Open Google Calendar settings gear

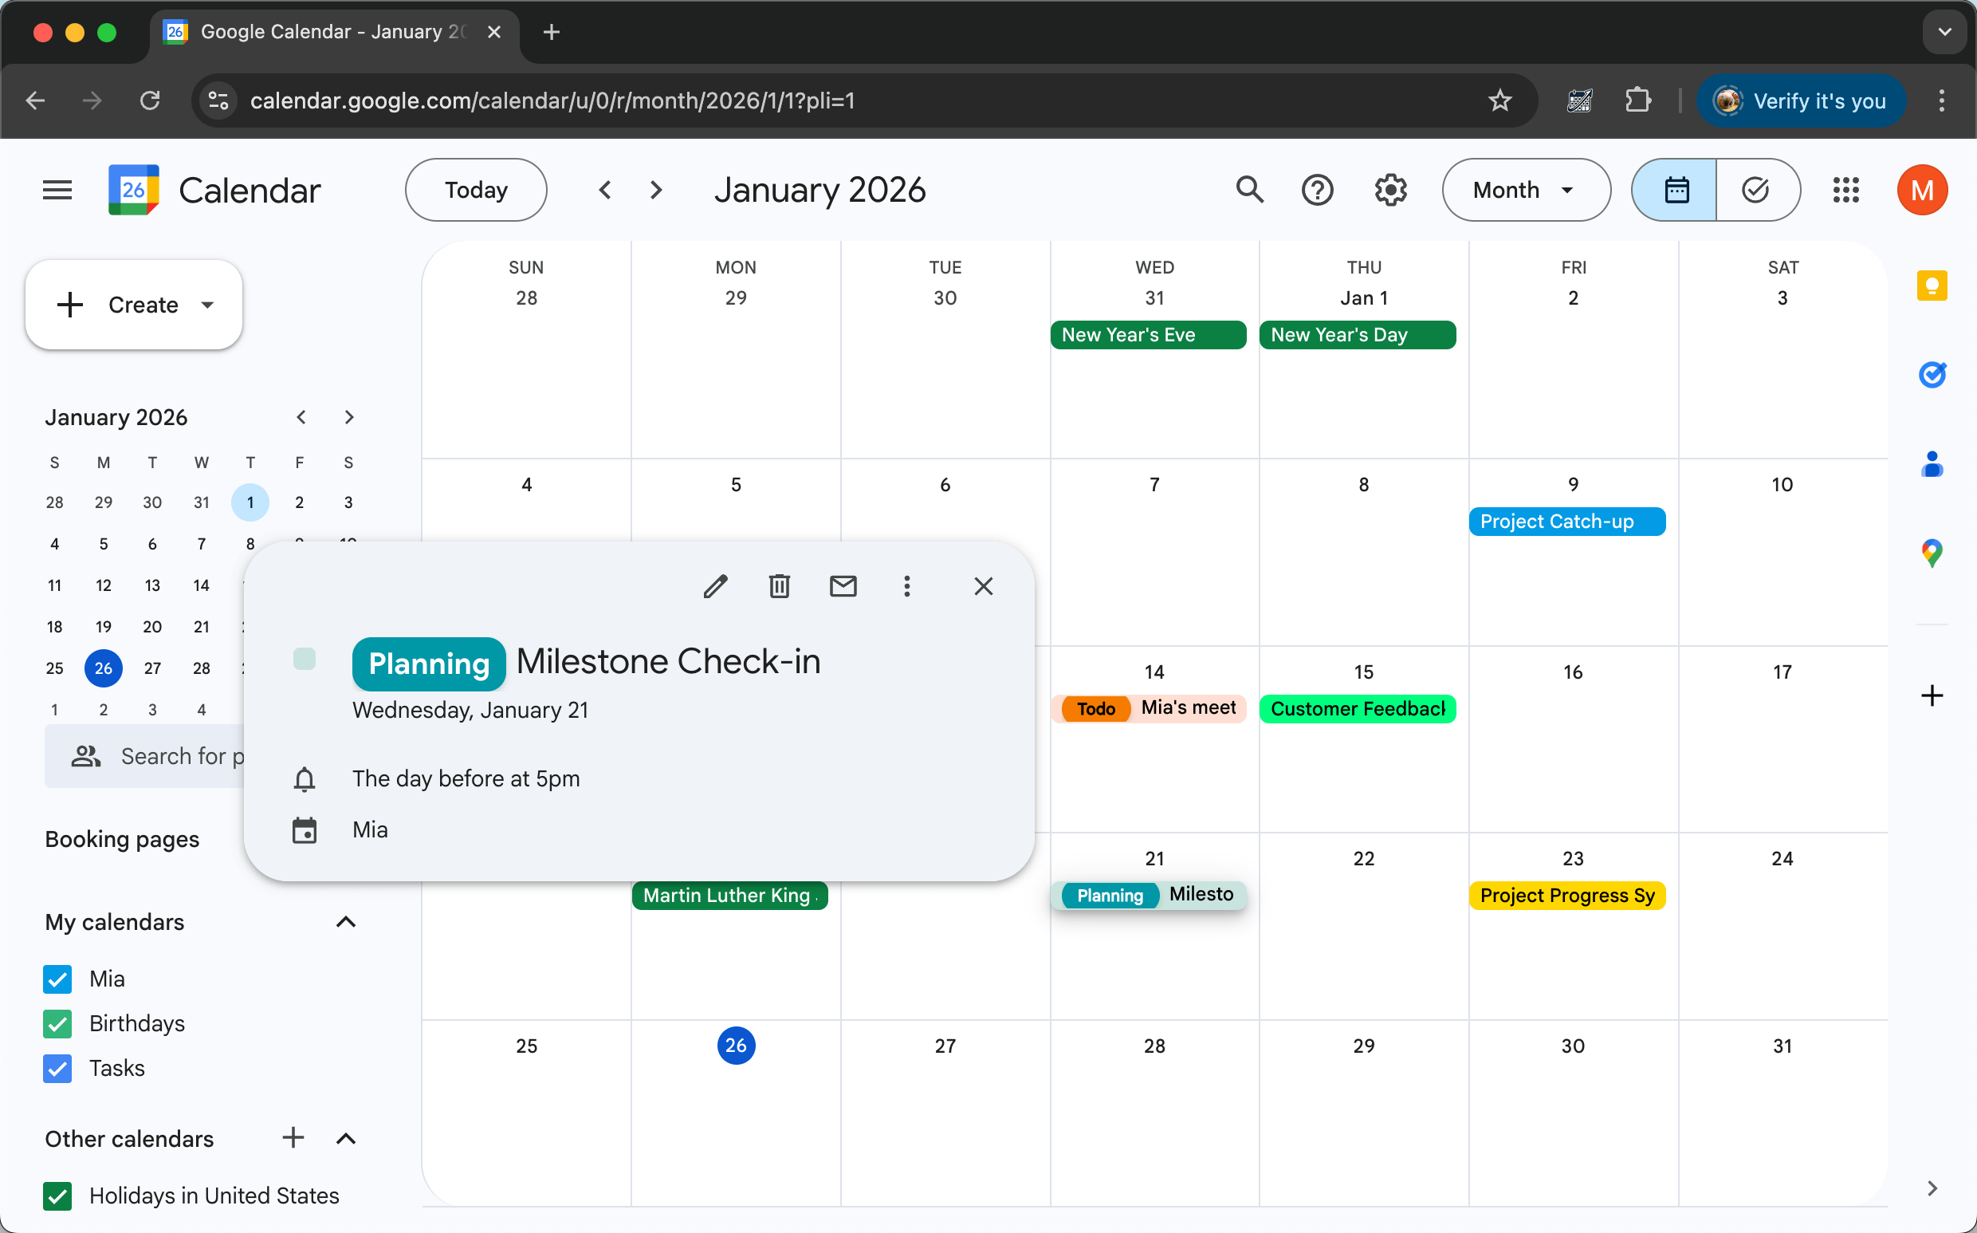coord(1390,189)
